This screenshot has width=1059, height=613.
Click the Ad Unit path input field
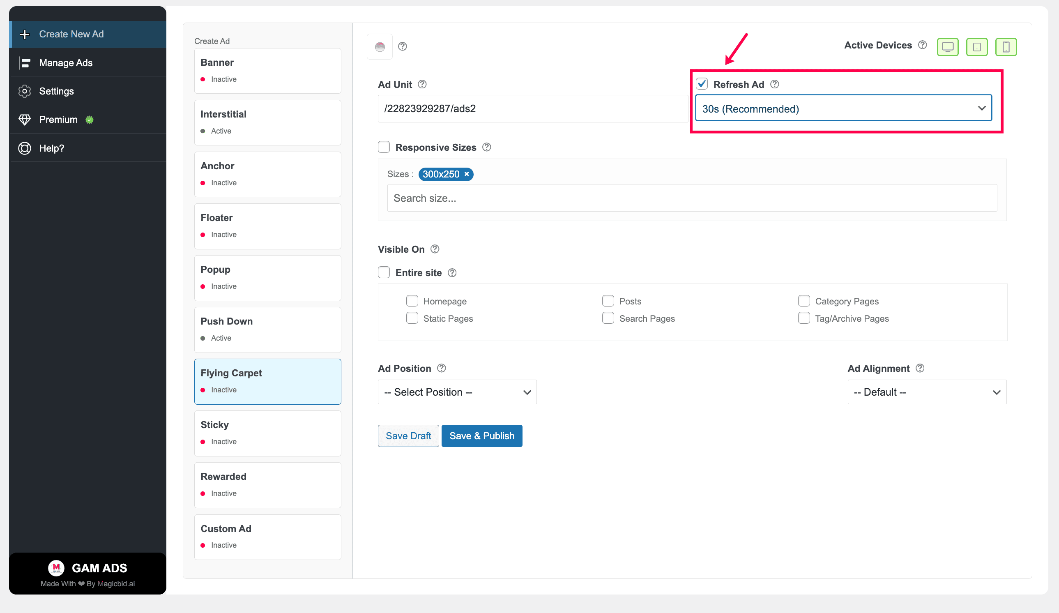[532, 108]
